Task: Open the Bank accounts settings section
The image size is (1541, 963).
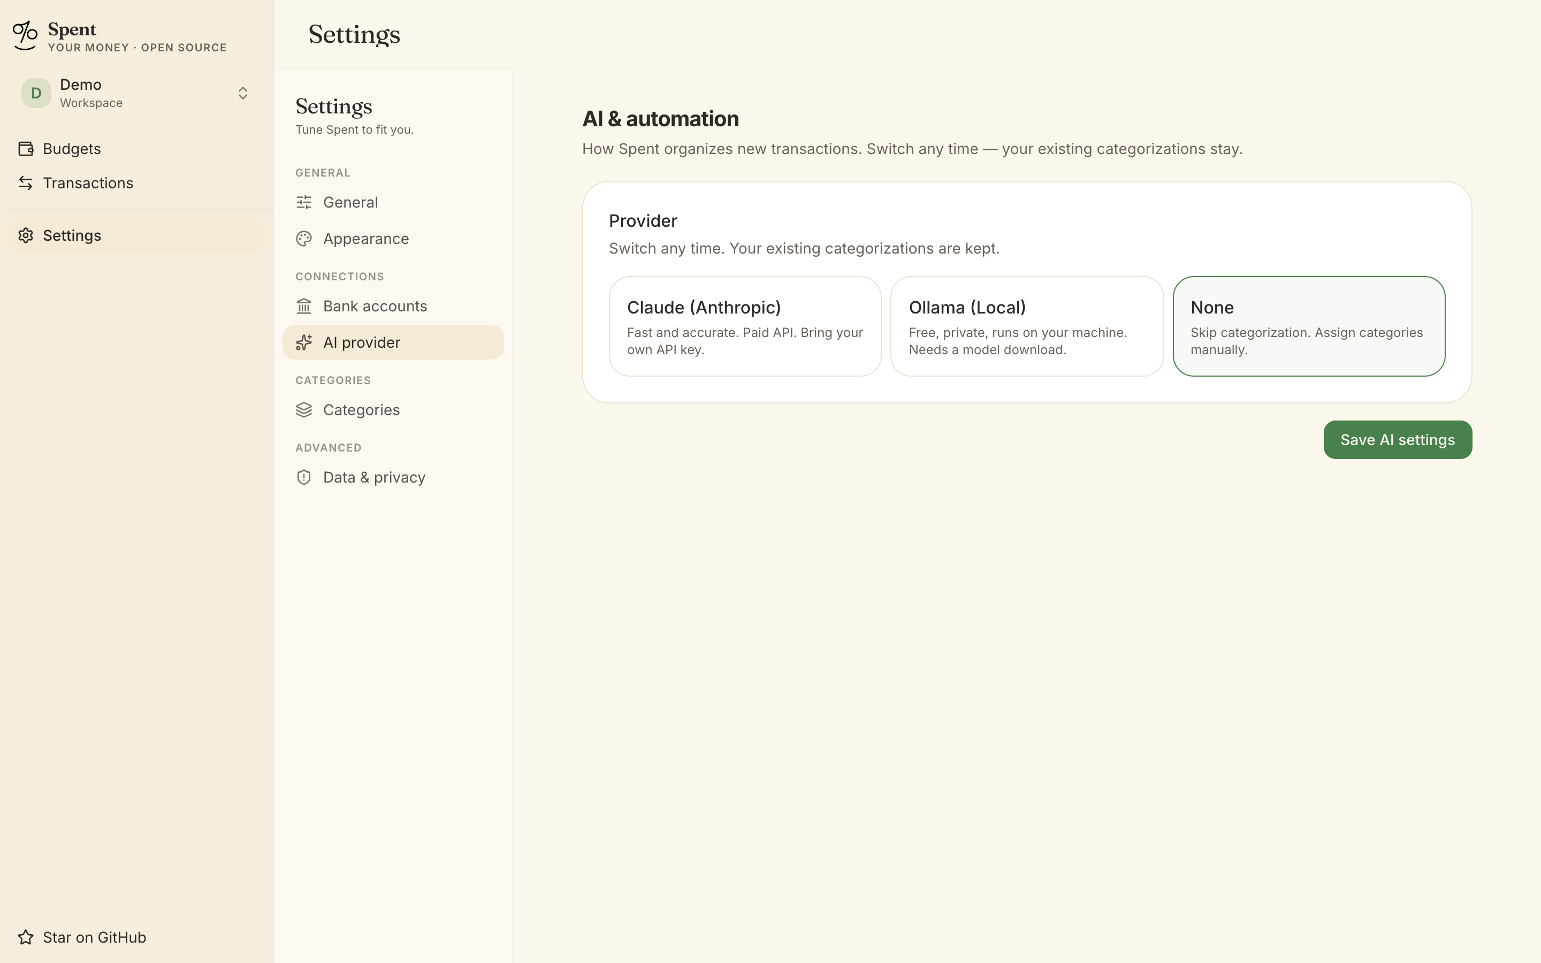Action: [x=393, y=305]
